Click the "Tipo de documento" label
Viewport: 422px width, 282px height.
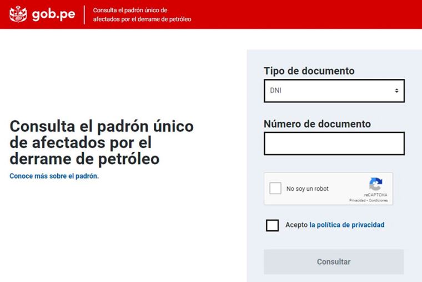pyautogui.click(x=309, y=71)
